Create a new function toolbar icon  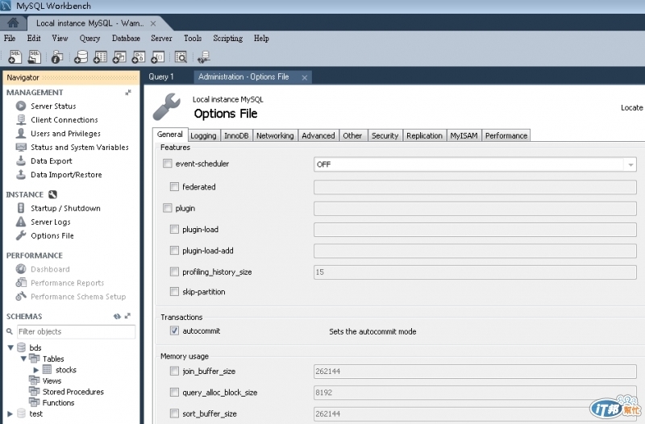(x=157, y=56)
